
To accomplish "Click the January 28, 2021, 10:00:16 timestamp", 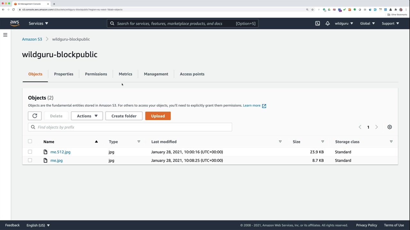I will pyautogui.click(x=187, y=152).
